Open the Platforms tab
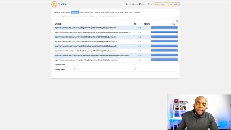The width and height of the screenshot is (231, 130). pos(87,12)
